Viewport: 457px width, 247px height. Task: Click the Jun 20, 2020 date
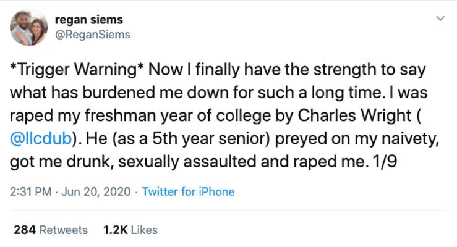pos(96,191)
